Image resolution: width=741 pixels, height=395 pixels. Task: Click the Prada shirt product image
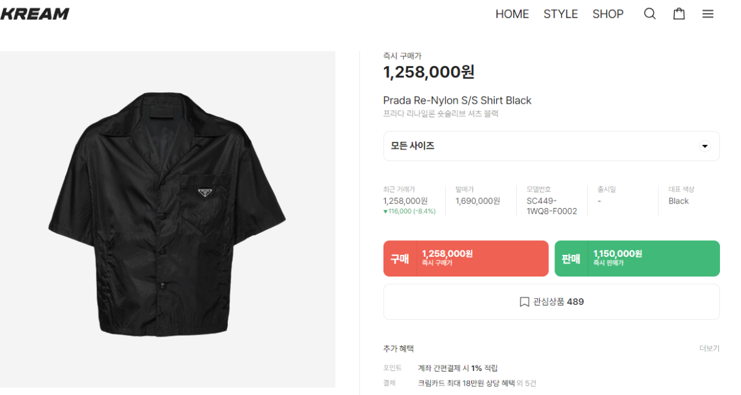[x=167, y=219]
